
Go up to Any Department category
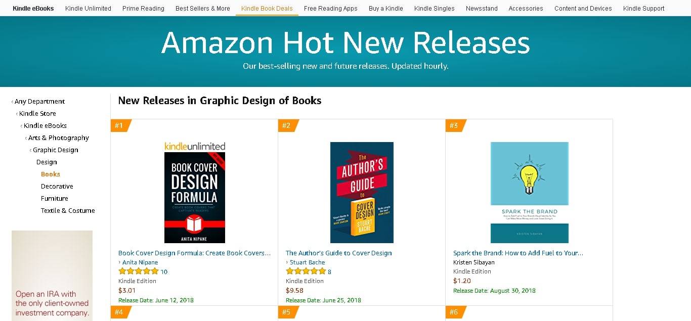[39, 102]
